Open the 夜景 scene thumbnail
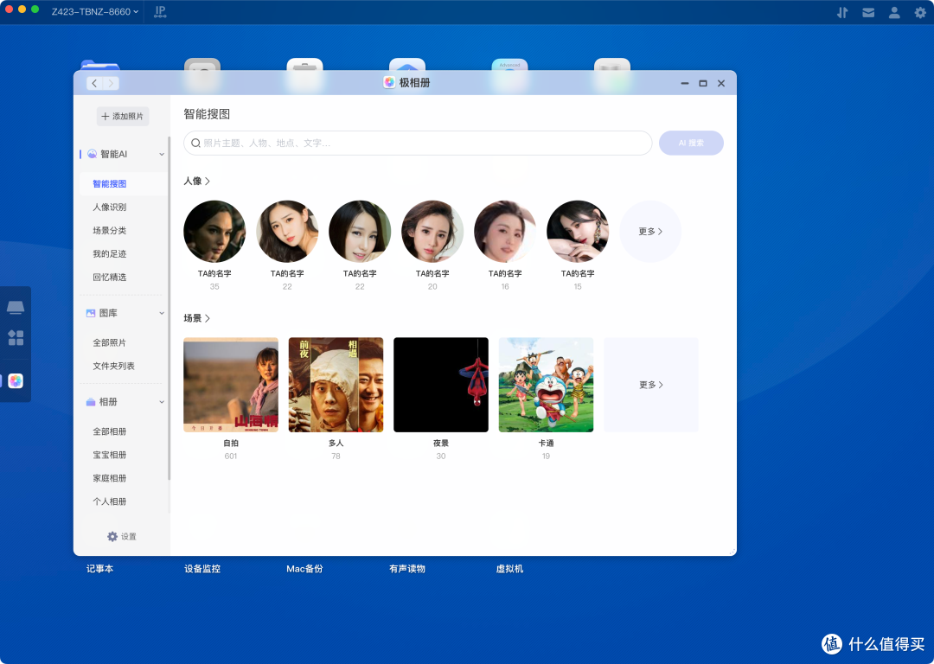 coord(441,385)
